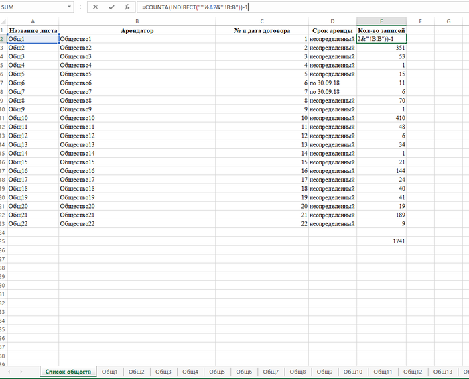Viewport: 469px width, 379px height.
Task: Click the cell with value 351
Action: tap(381, 48)
